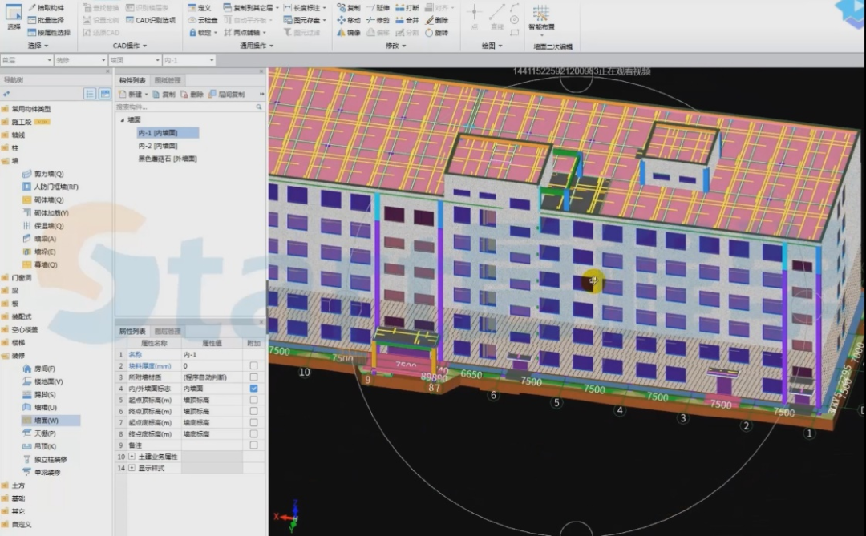Run the 云检查 cloud check
This screenshot has height=536, width=866.
click(x=203, y=20)
